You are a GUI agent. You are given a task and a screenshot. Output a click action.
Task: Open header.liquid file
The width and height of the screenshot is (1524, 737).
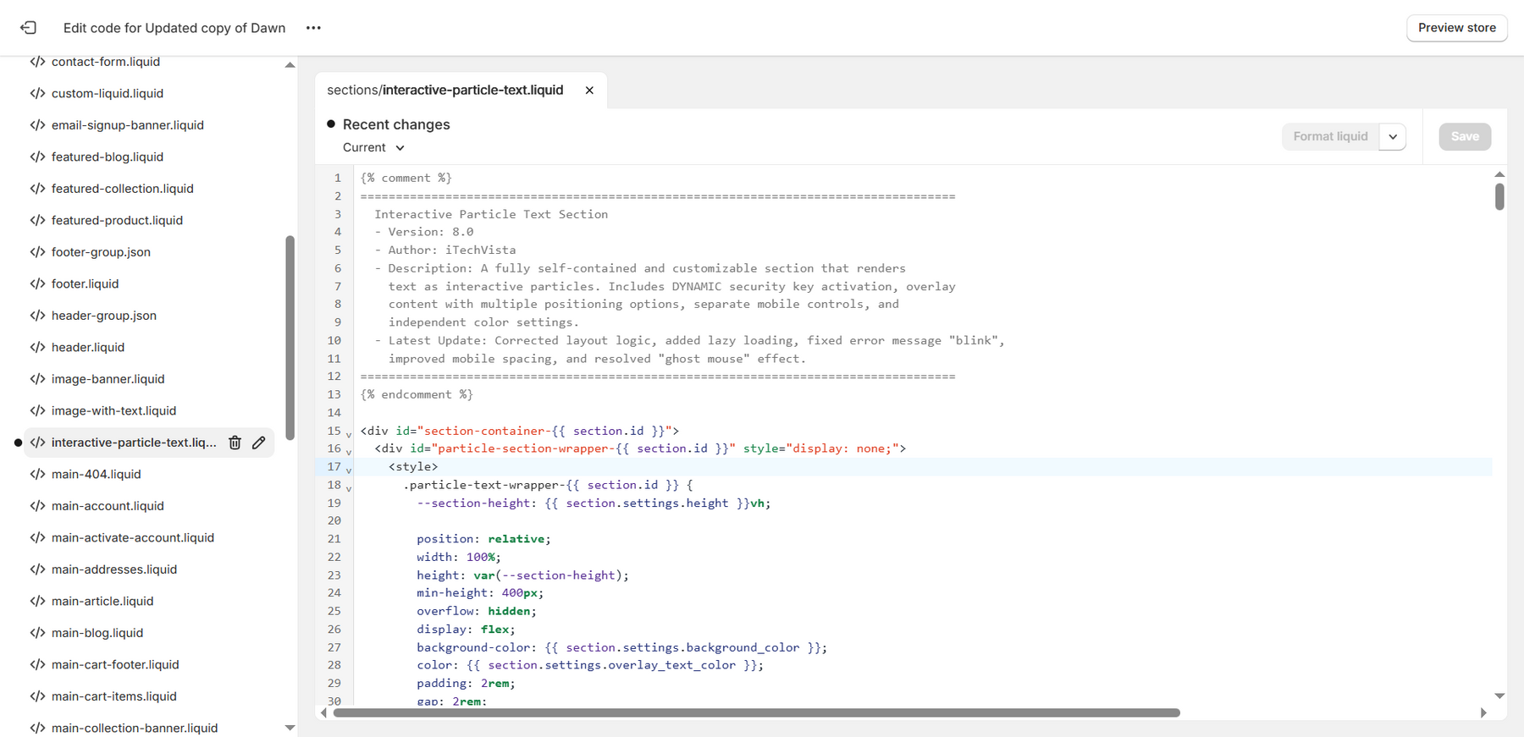point(88,347)
